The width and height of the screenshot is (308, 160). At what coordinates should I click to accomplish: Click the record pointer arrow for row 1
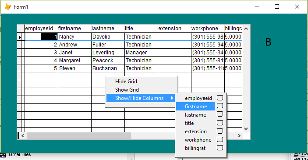point(20,37)
